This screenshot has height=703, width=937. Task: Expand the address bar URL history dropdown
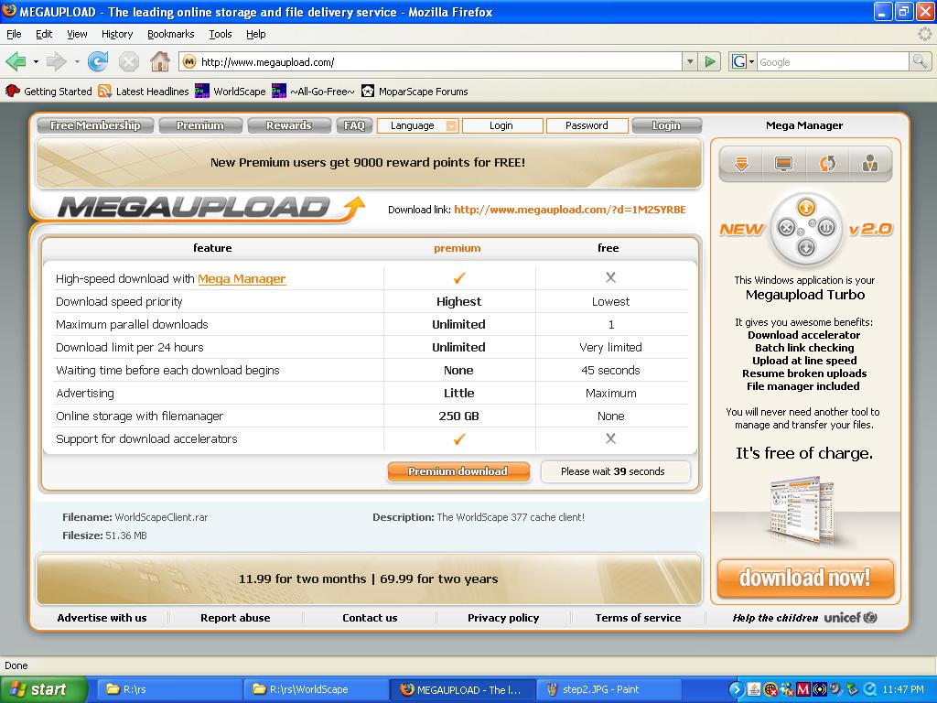click(x=690, y=61)
